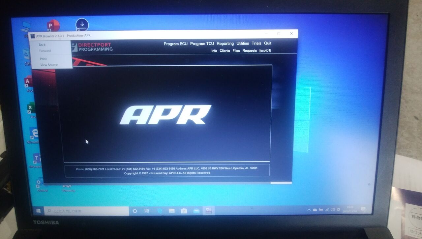The width and height of the screenshot is (422, 239).
Task: Click the volume speaker tray icon
Action: [333, 210]
